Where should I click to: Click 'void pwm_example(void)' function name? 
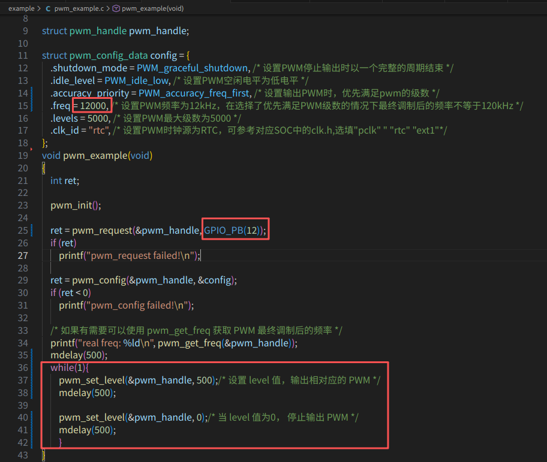pyautogui.click(x=95, y=155)
